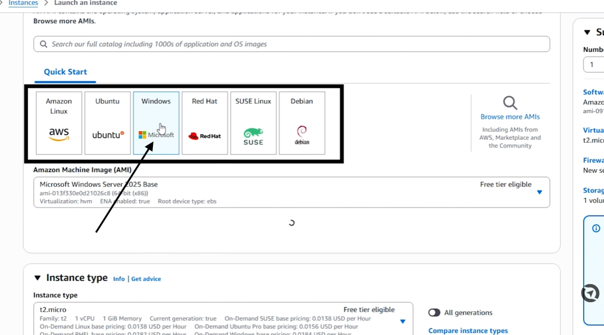This screenshot has height=335, width=604.
Task: Click the Browse more AMIs magnifier icon
Action: (x=510, y=103)
